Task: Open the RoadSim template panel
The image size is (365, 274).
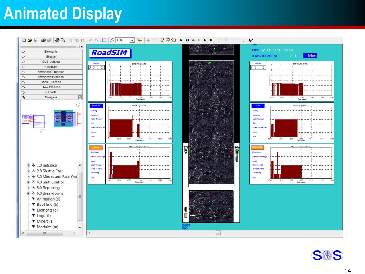Action: click(x=51, y=67)
